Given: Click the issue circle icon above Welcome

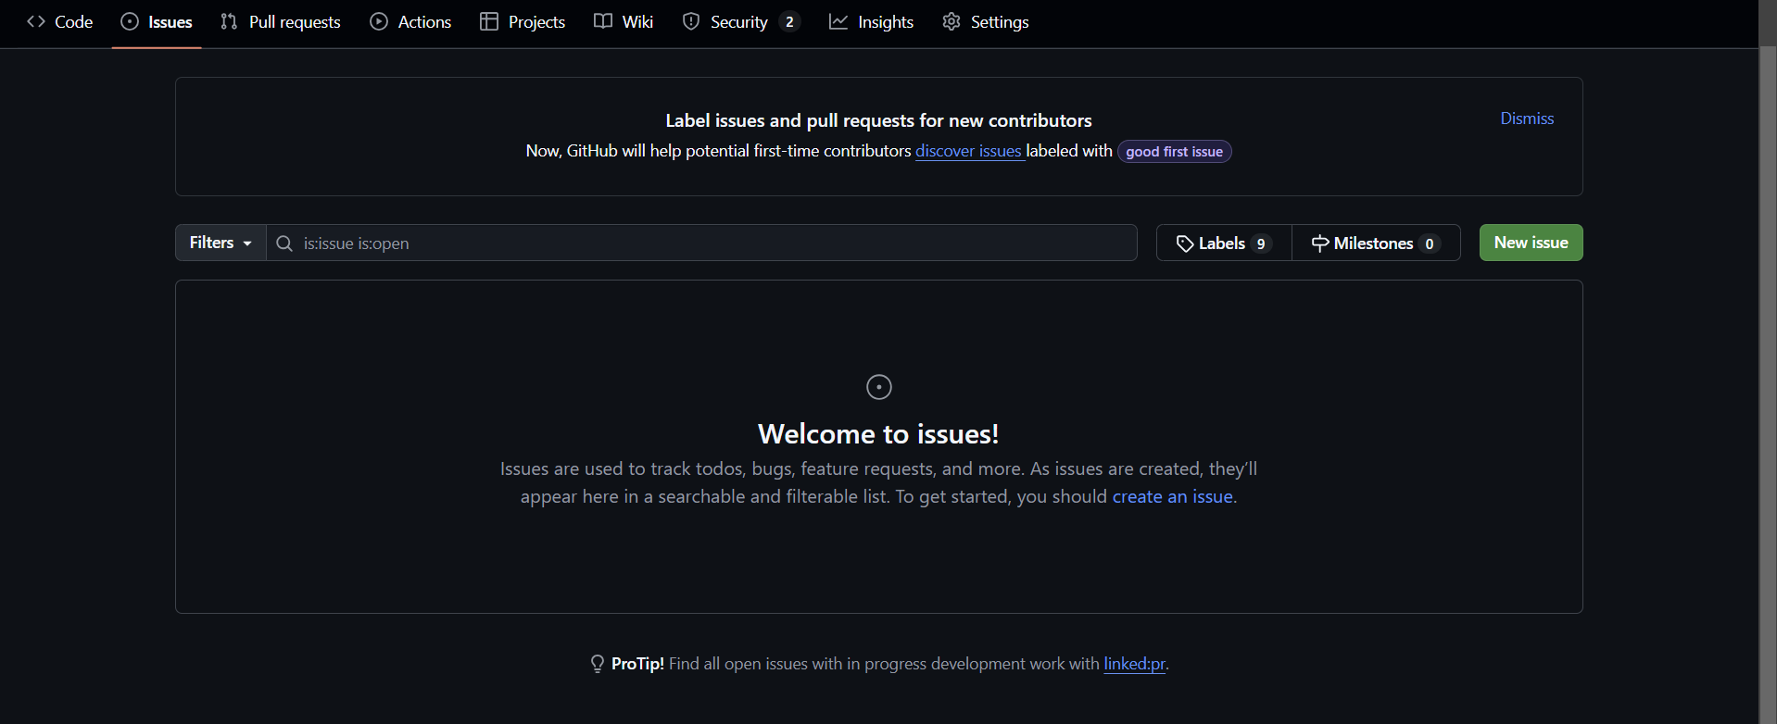Looking at the screenshot, I should pyautogui.click(x=879, y=387).
